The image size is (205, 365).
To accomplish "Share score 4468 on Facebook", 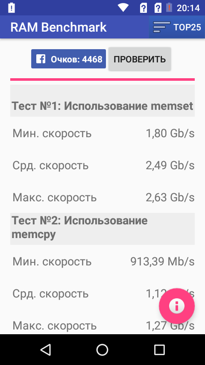I will click(68, 59).
